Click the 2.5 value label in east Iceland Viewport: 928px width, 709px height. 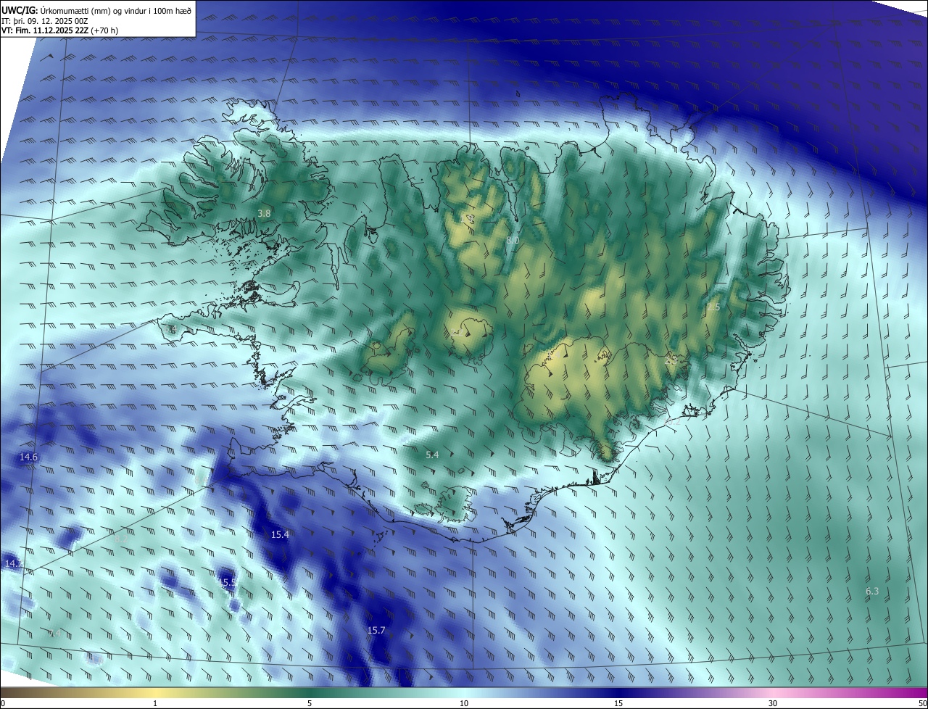pos(713,307)
